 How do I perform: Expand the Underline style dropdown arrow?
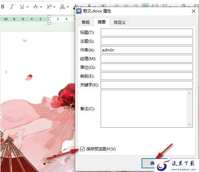[28, 7]
